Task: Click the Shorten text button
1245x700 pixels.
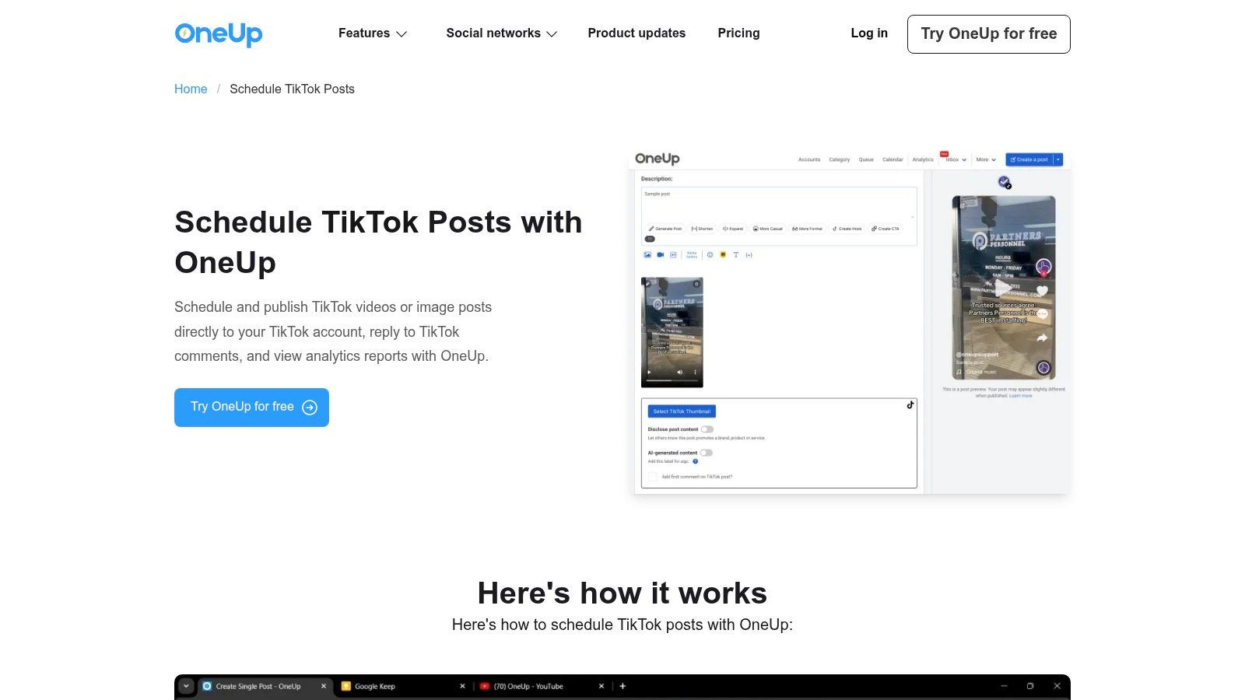Action: click(702, 229)
